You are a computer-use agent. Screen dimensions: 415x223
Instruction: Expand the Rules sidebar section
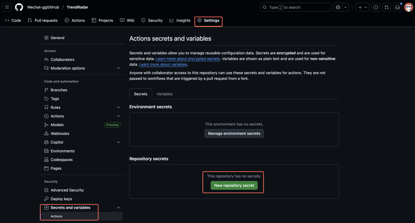[x=118, y=107]
